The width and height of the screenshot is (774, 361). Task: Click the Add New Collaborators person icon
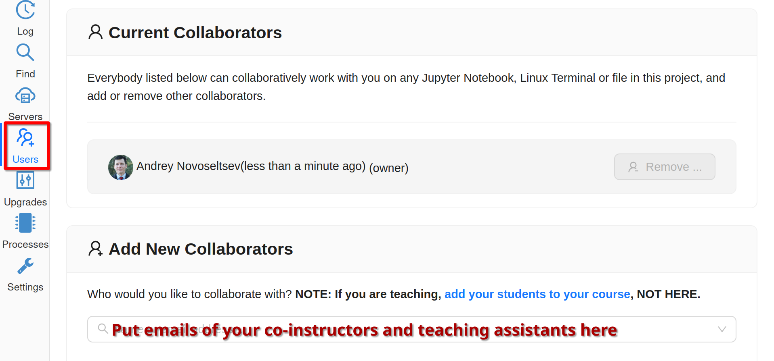(95, 249)
